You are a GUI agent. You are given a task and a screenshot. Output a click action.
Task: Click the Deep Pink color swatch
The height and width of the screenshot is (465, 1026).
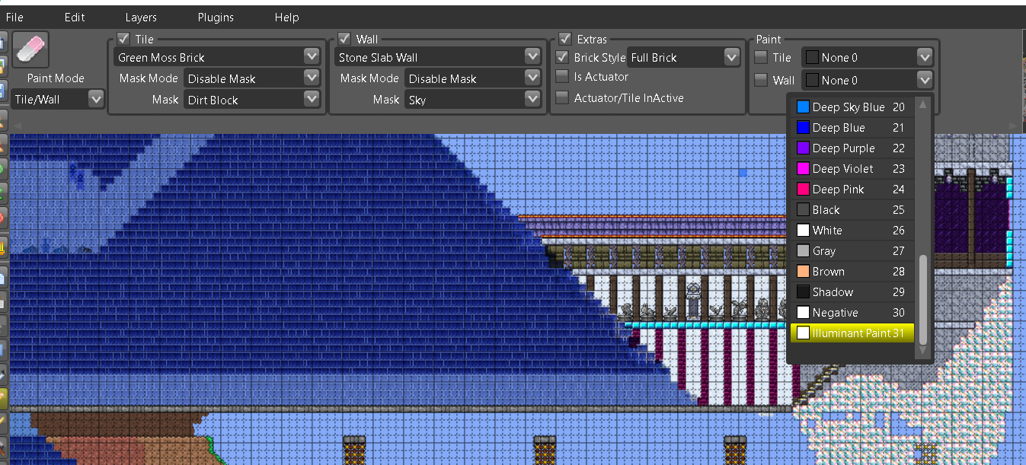(804, 189)
